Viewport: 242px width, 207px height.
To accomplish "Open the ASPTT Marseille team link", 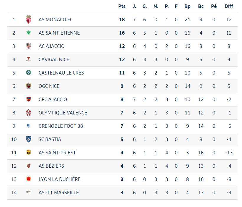I will 59,193.
